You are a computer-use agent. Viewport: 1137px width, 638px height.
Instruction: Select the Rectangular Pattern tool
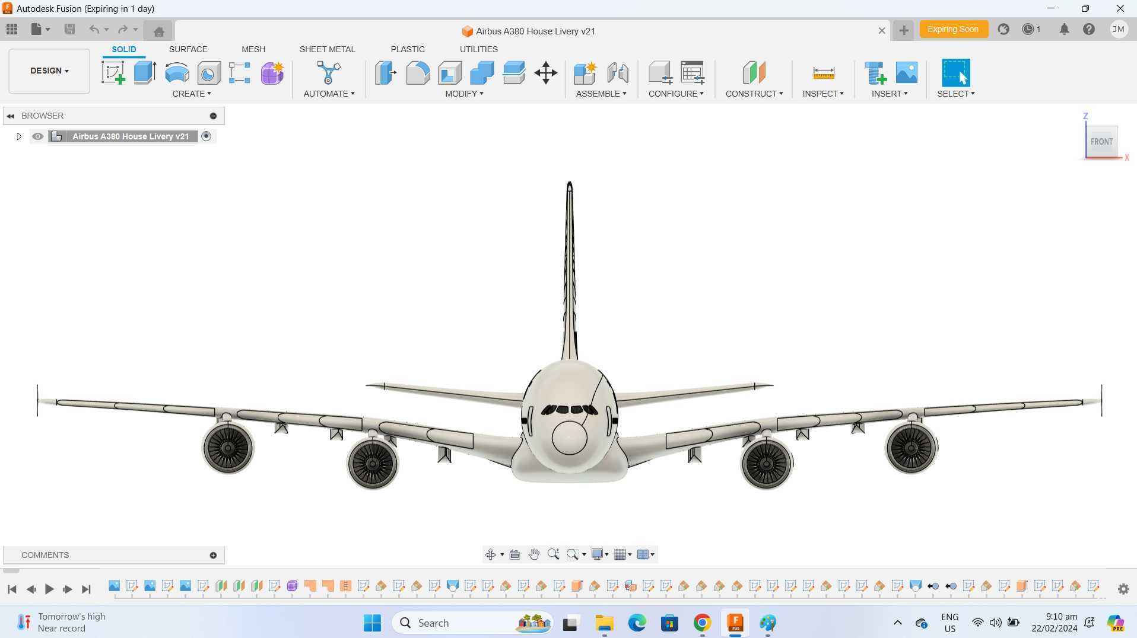[240, 73]
